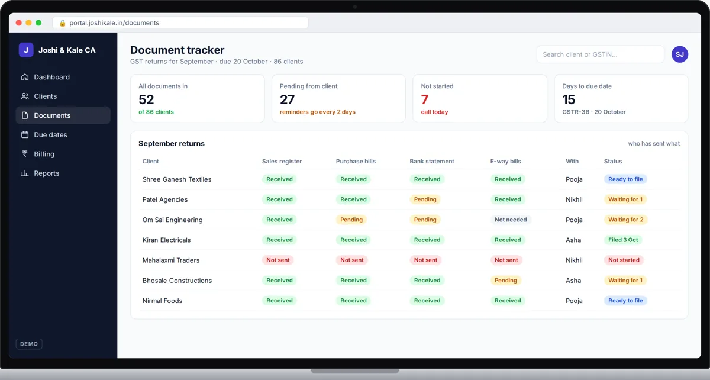Click Waiting for 1 status for Bhosale Constructions
The image size is (710, 380).
[x=625, y=281]
